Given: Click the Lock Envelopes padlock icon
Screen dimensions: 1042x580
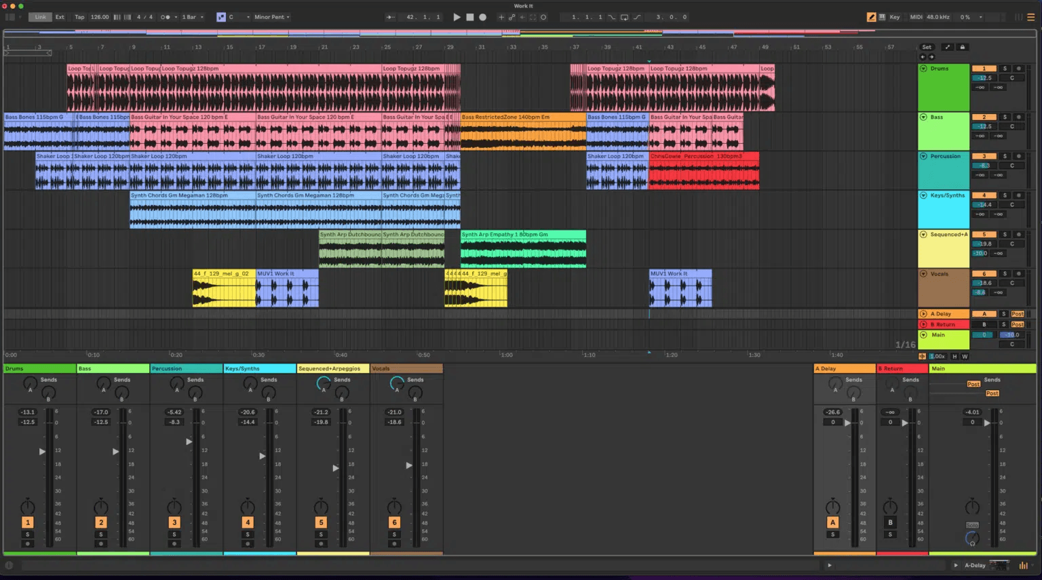Looking at the screenshot, I should click(962, 47).
